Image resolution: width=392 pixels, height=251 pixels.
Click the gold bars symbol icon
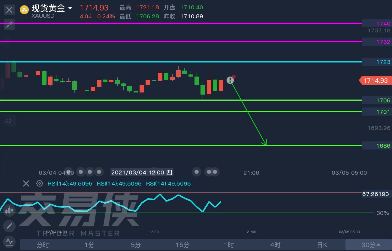[x=24, y=10]
